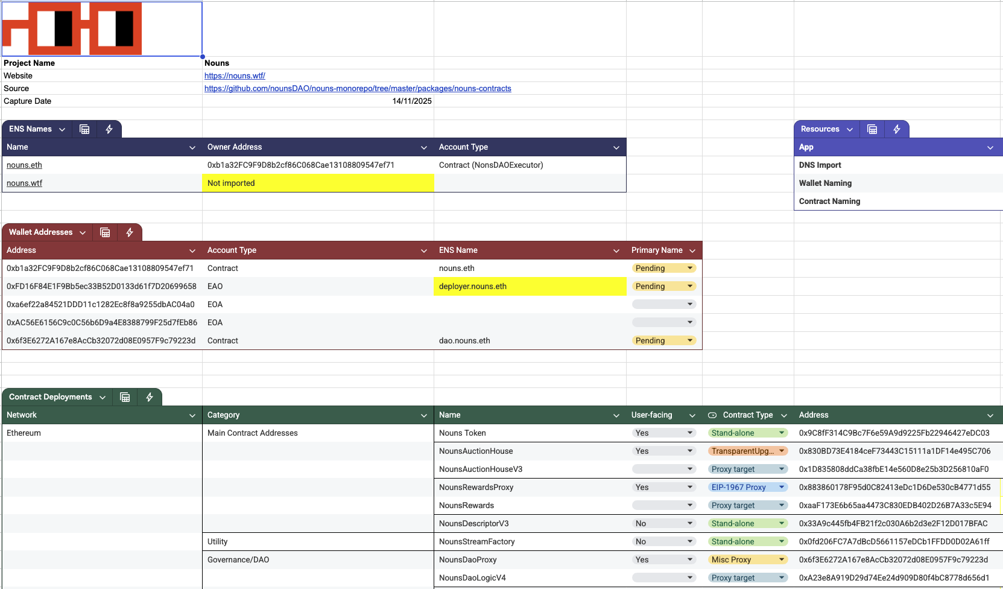Click the Contract Deployments lightning bolt icon
The image size is (1003, 589).
(x=150, y=397)
